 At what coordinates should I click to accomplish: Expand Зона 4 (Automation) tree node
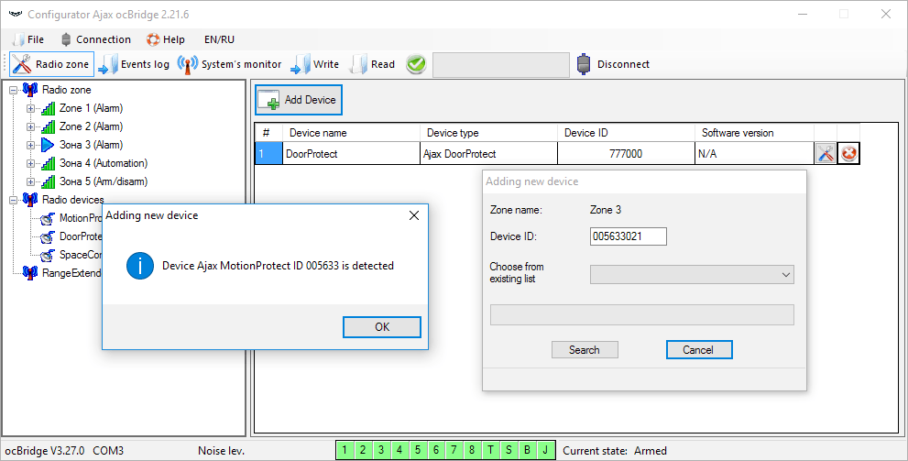tap(30, 163)
